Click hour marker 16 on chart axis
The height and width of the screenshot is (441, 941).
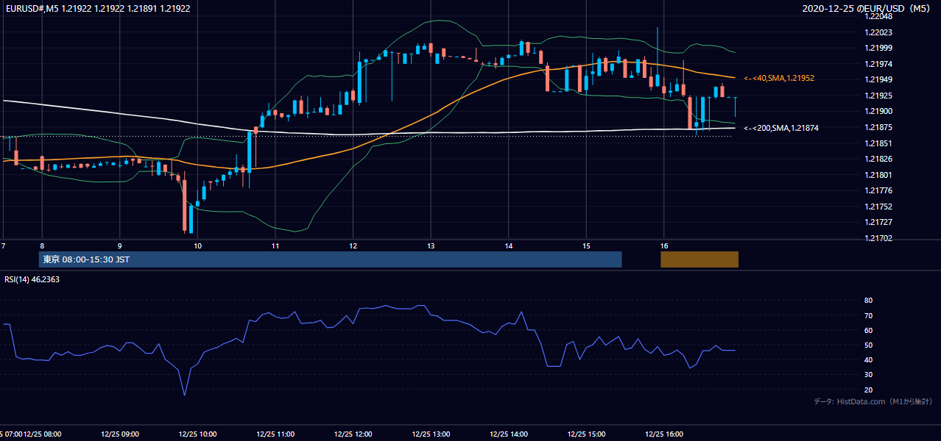[663, 245]
